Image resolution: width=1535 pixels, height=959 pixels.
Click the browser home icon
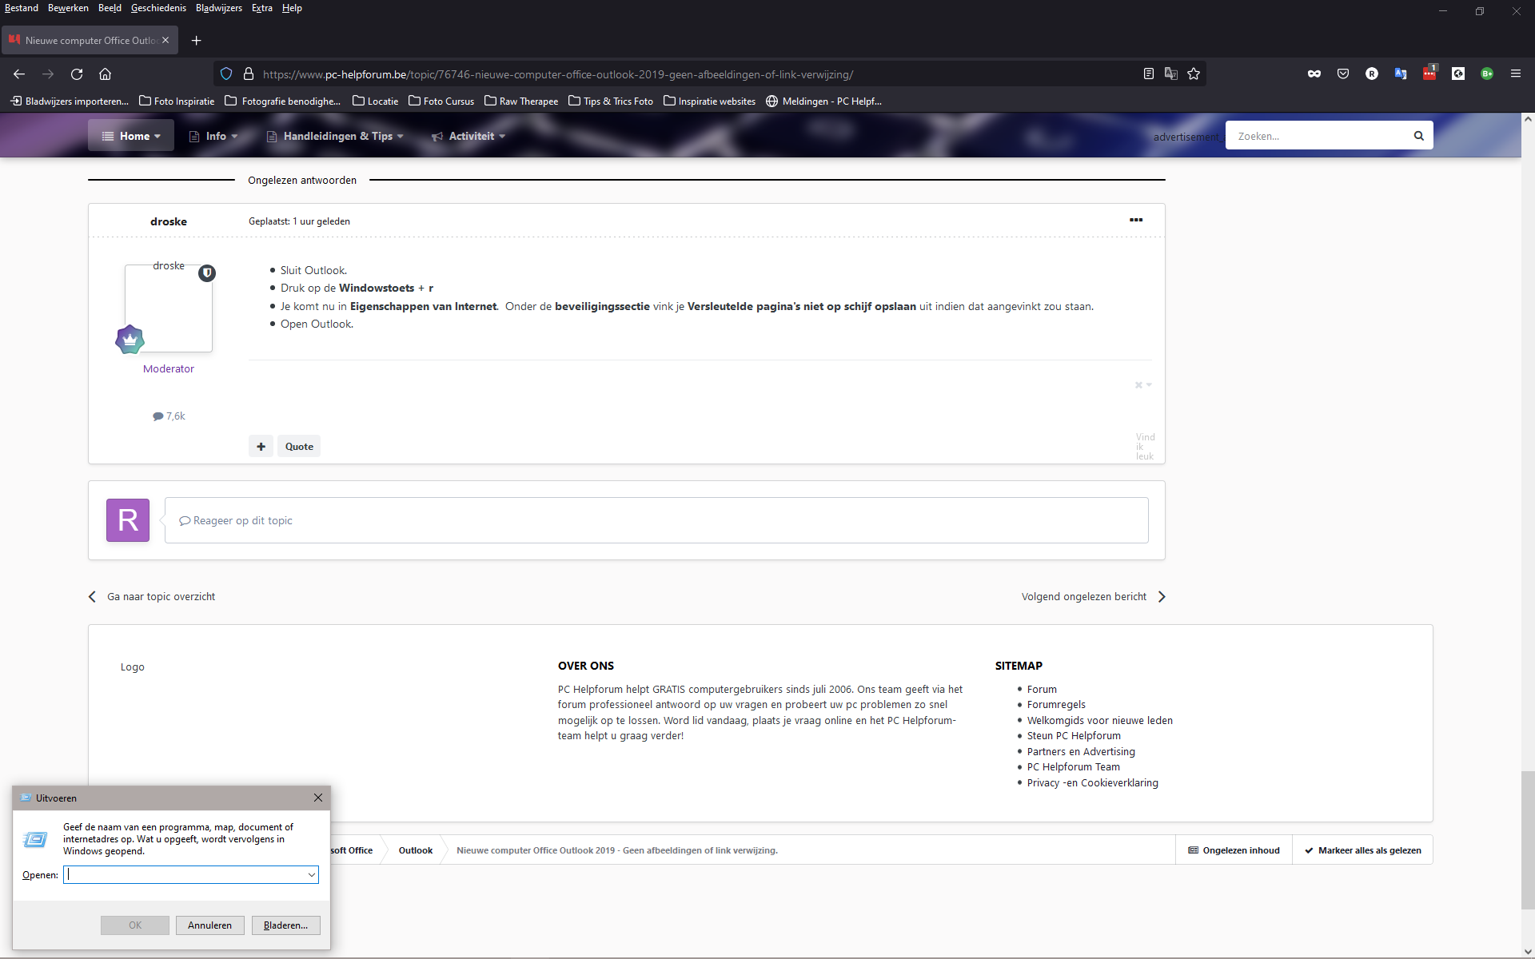click(105, 74)
